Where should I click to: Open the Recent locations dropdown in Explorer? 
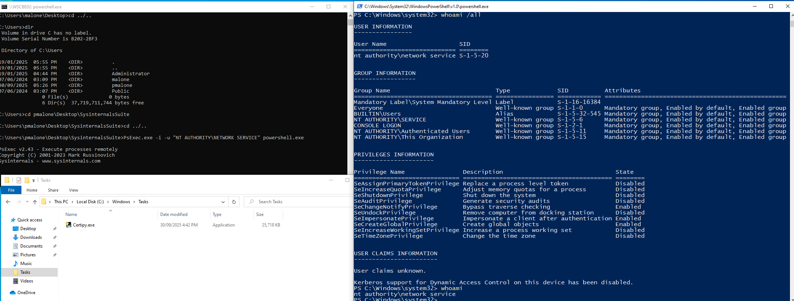coord(27,202)
